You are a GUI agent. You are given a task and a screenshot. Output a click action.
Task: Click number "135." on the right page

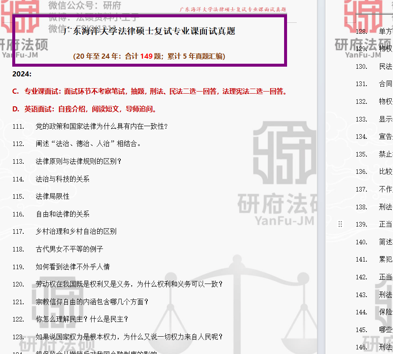point(361,154)
